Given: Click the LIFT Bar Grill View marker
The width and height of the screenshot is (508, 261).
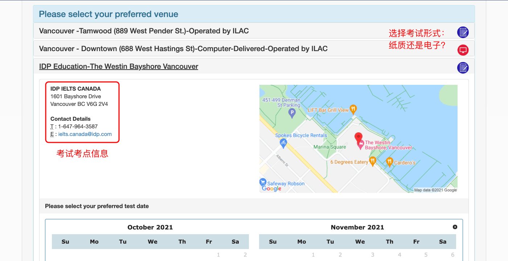Looking at the screenshot, I should 353,109.
